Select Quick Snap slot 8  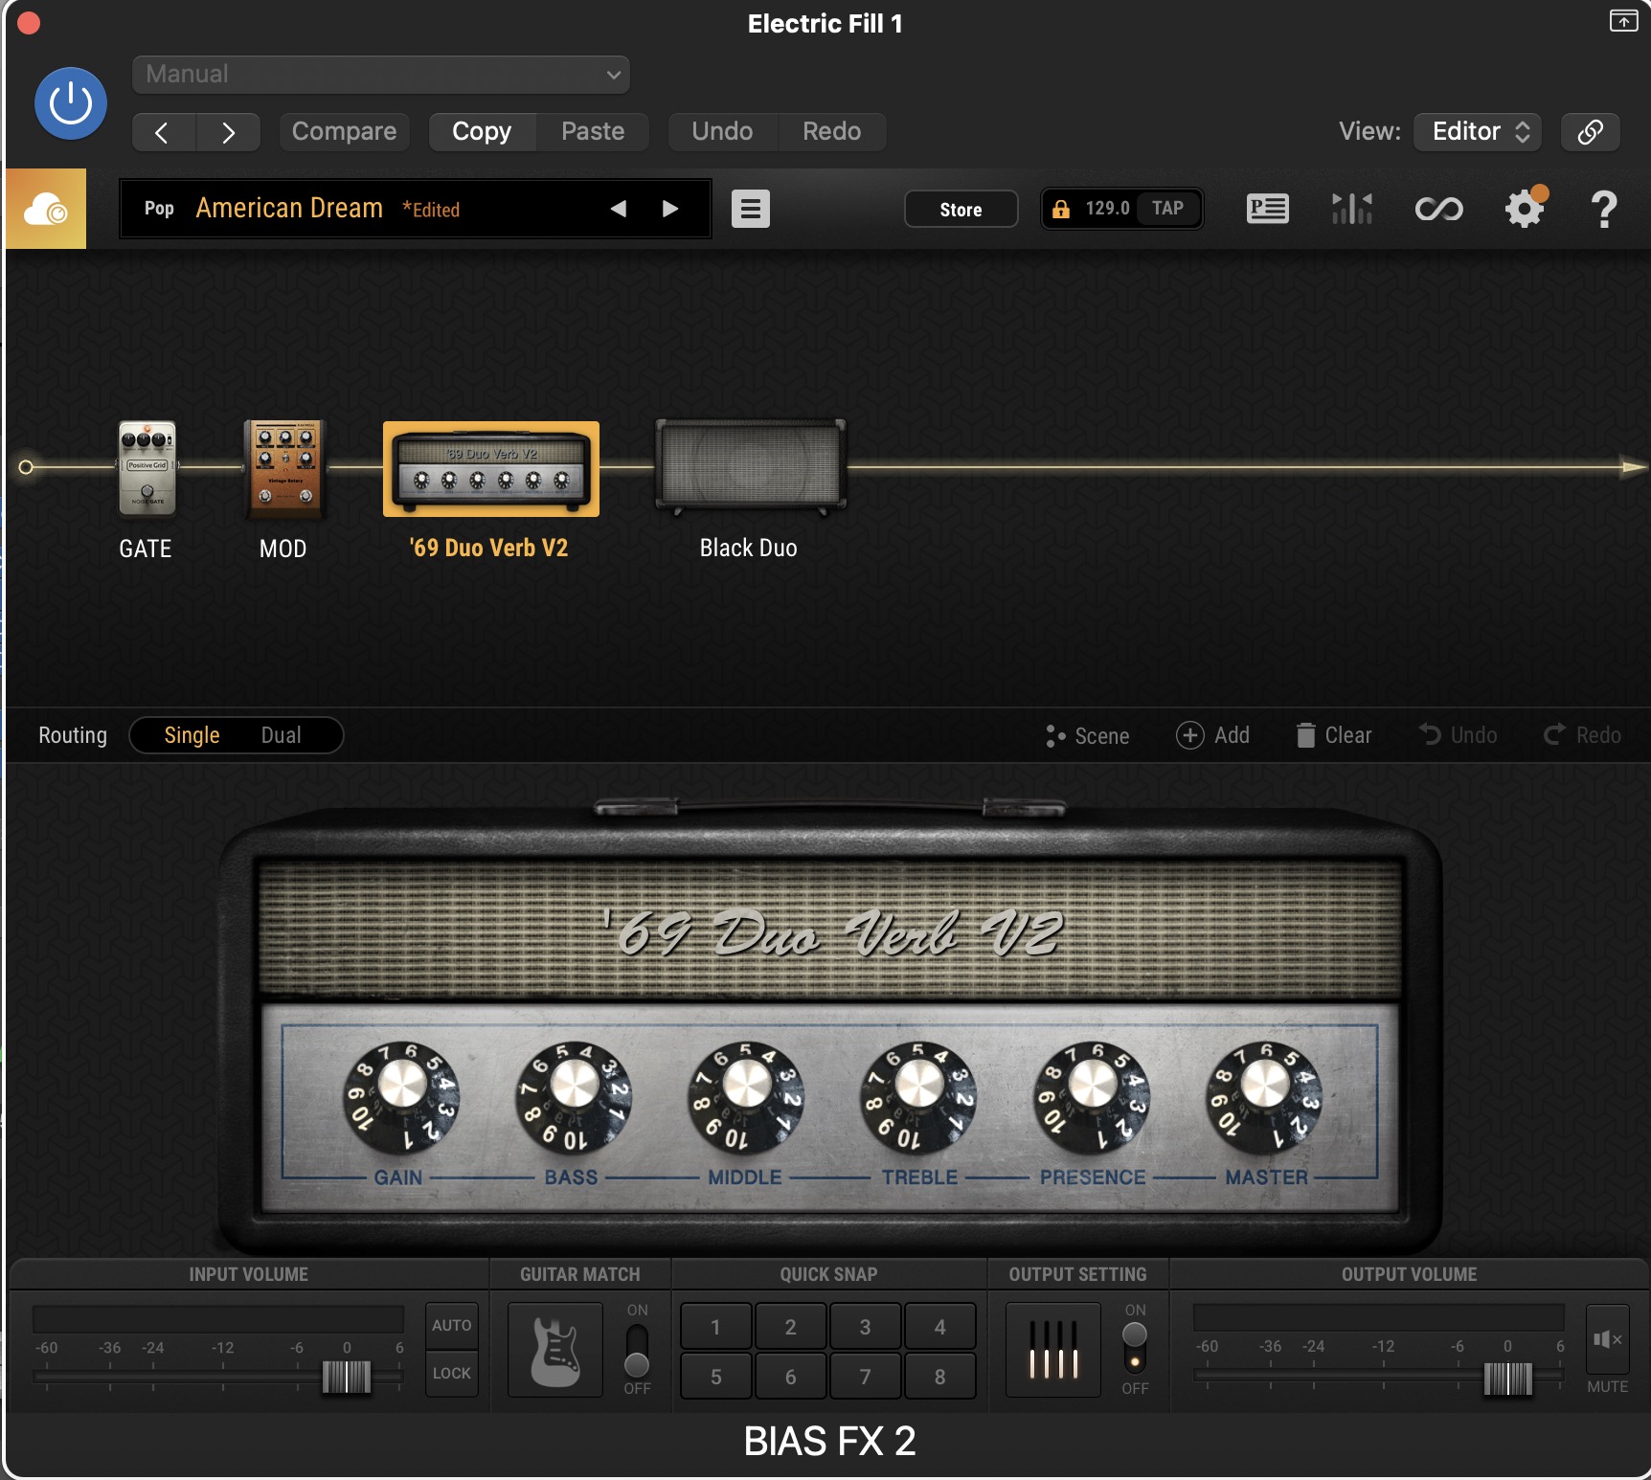pyautogui.click(x=939, y=1377)
